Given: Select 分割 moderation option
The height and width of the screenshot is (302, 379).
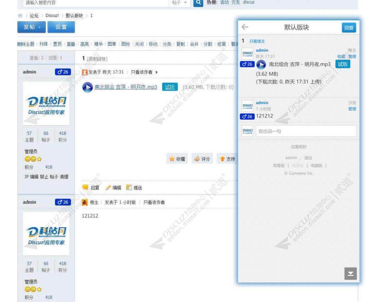Looking at the screenshot, I should pyautogui.click(x=208, y=44).
